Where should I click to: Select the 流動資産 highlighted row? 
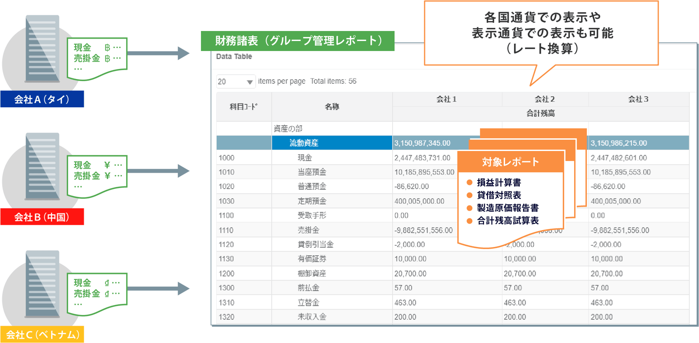click(x=332, y=143)
